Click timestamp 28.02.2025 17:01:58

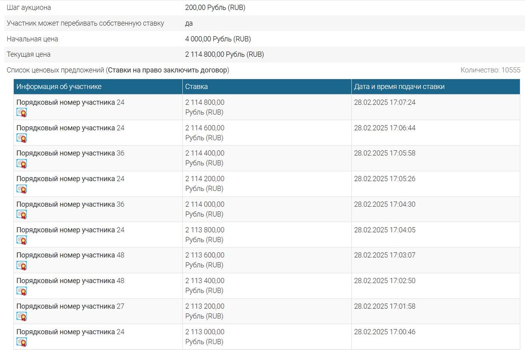385,306
